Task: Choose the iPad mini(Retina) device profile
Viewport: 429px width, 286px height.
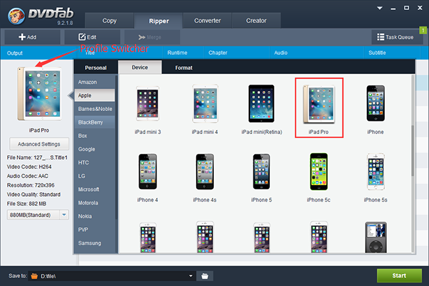Action: 261,104
